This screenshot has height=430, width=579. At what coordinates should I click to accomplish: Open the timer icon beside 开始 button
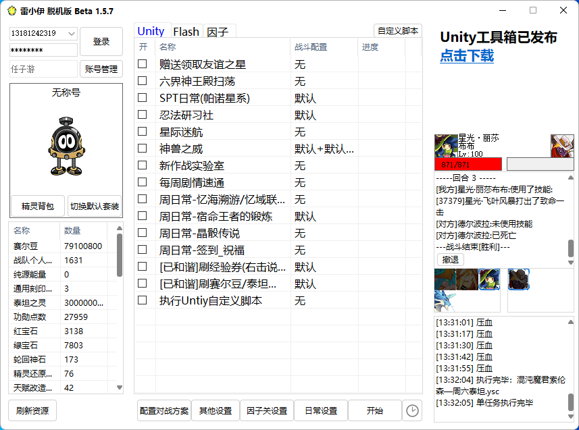click(x=412, y=410)
